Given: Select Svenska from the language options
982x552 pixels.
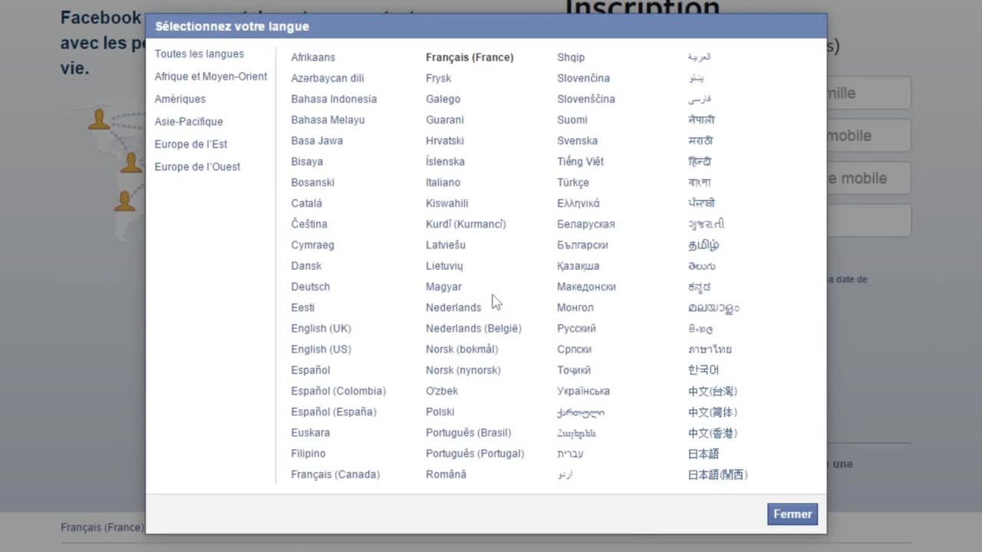Looking at the screenshot, I should (577, 141).
